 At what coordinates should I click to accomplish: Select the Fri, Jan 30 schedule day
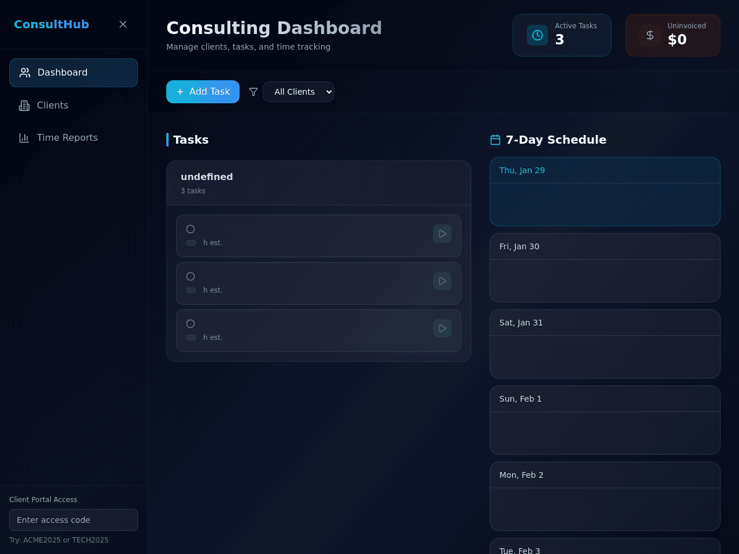click(x=605, y=268)
